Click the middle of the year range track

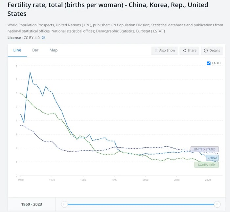(141, 204)
